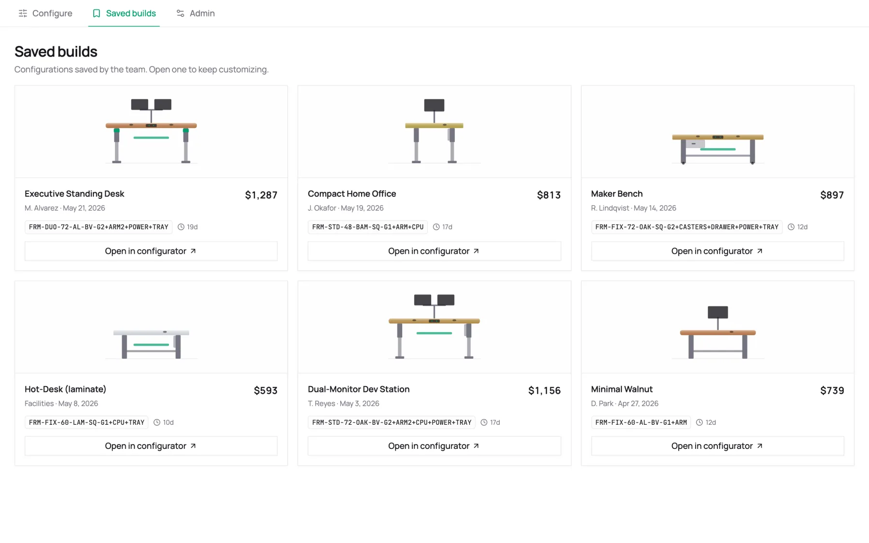Click the Executive Standing Desk title

coord(74,194)
